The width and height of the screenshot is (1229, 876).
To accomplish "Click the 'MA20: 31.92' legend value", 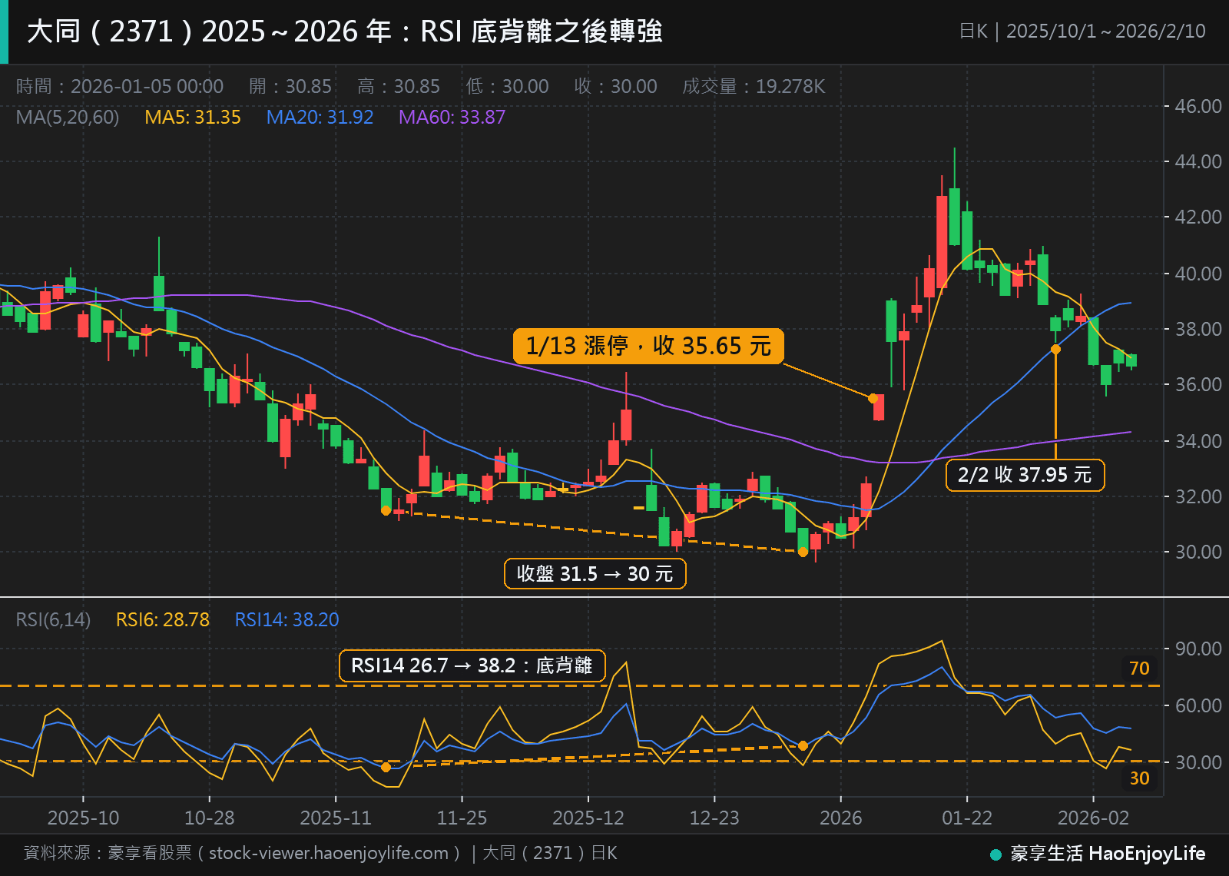I will 320,117.
